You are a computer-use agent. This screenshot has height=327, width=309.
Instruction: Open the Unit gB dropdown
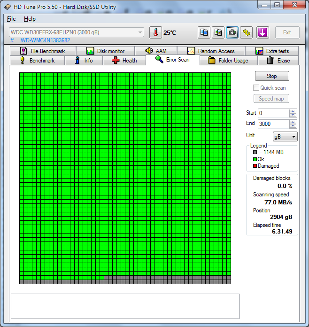tap(285, 137)
